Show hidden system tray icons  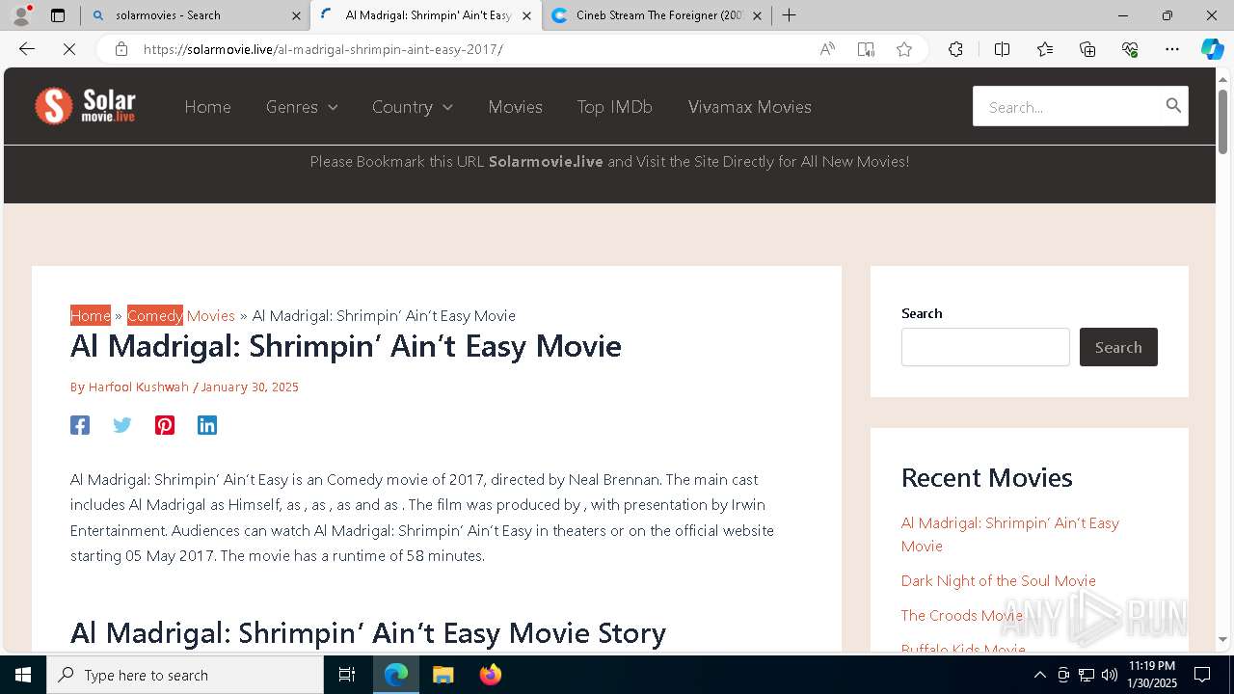point(1039,675)
